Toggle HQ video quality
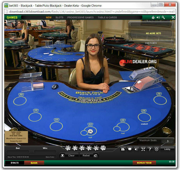Image resolution: width=180 pixels, height=170 pixels. click(10, 25)
